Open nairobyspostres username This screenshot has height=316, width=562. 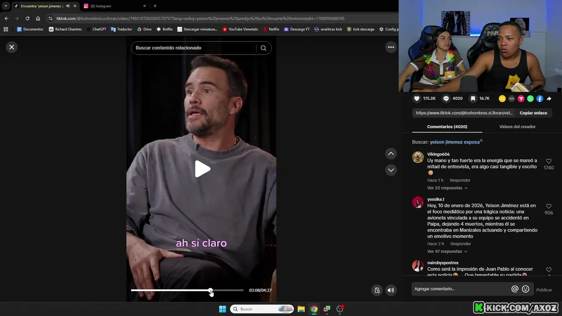click(443, 263)
